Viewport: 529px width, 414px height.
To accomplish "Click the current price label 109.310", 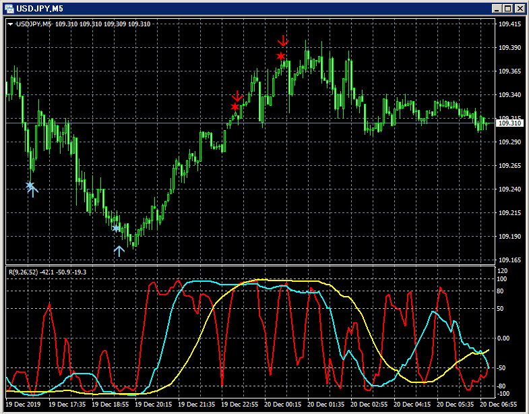I will click(509, 123).
